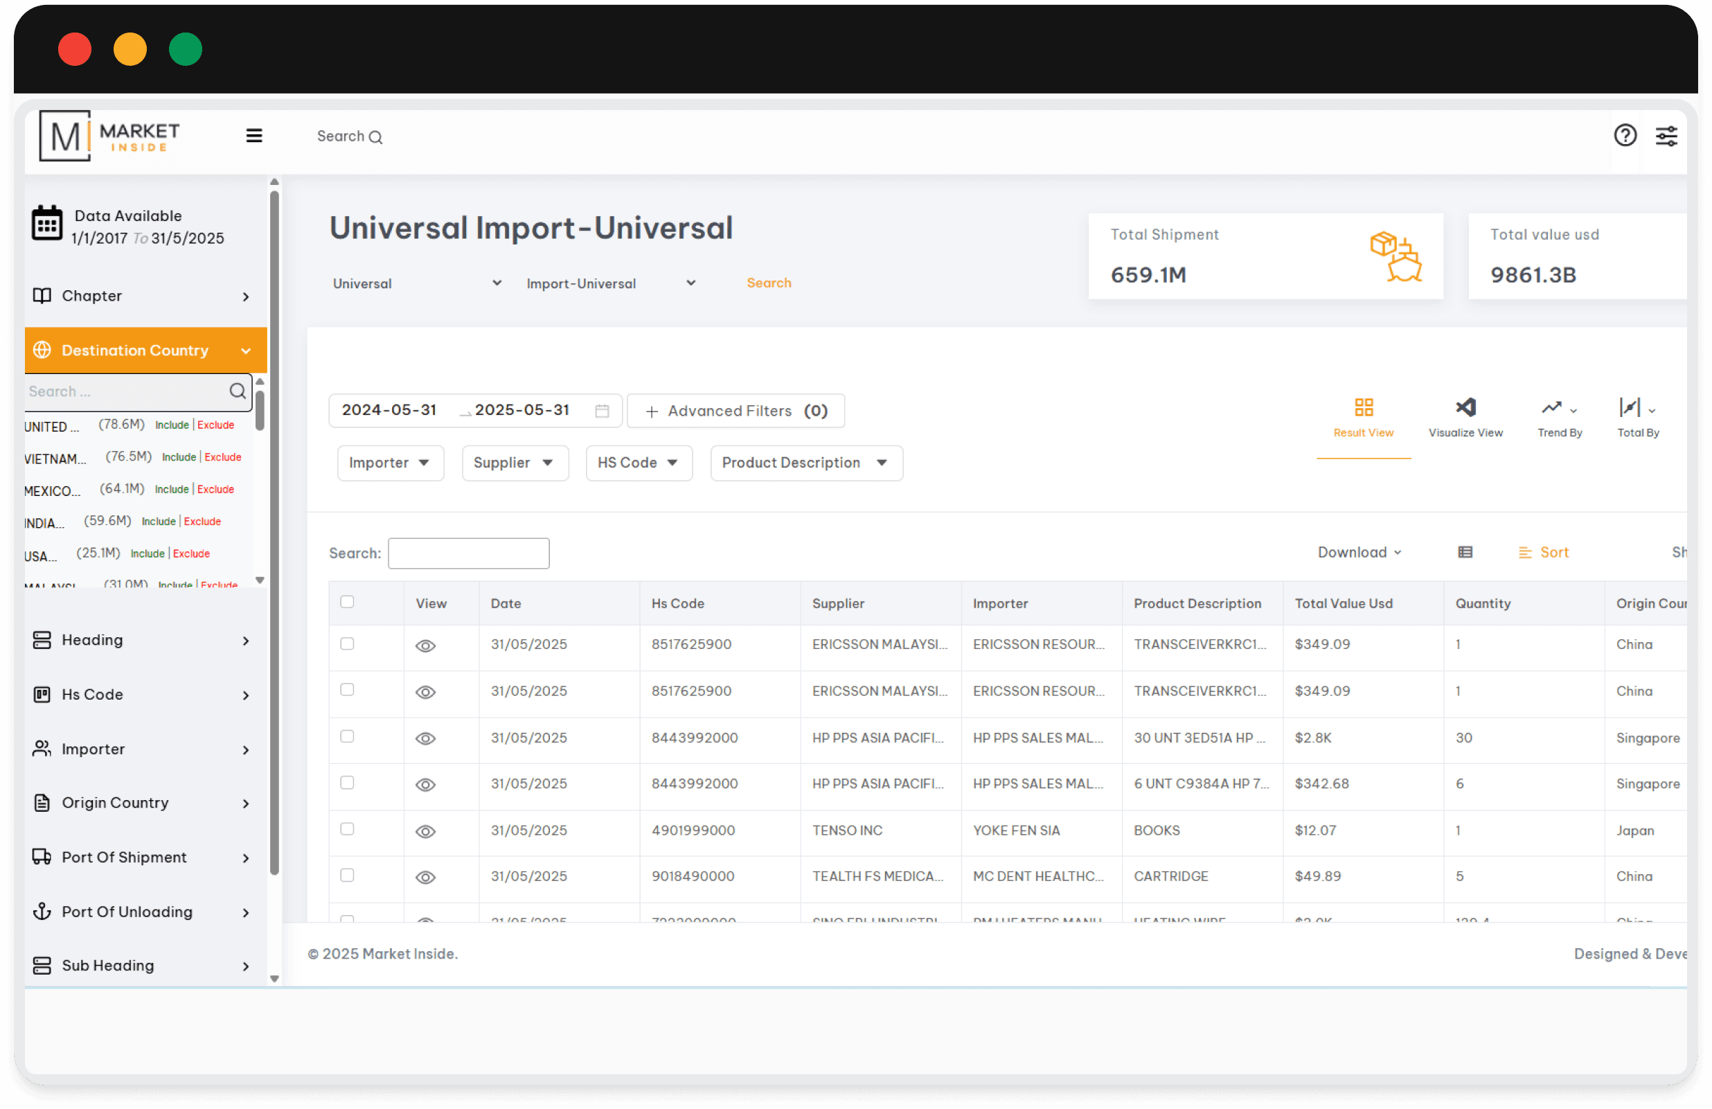The height and width of the screenshot is (1109, 1712).
Task: Switch to Visualize View mode
Action: point(1466,416)
